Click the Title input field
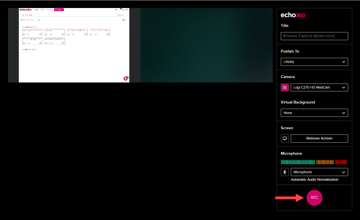This screenshot has height=220, width=360. pyautogui.click(x=314, y=36)
